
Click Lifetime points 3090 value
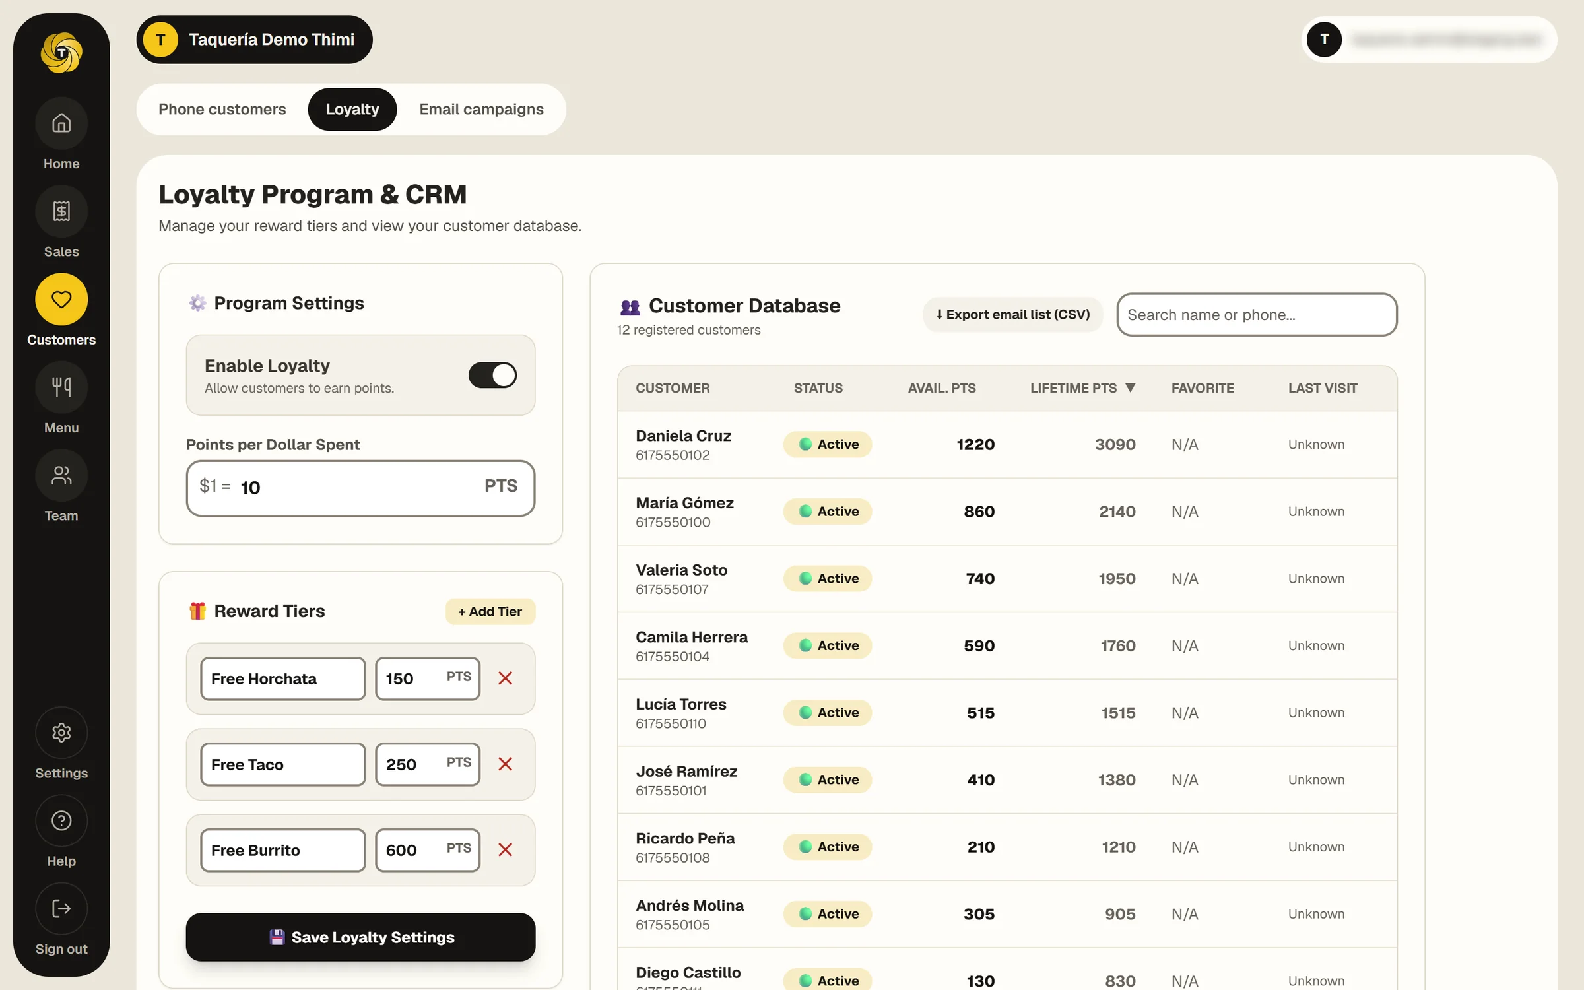pyautogui.click(x=1115, y=445)
